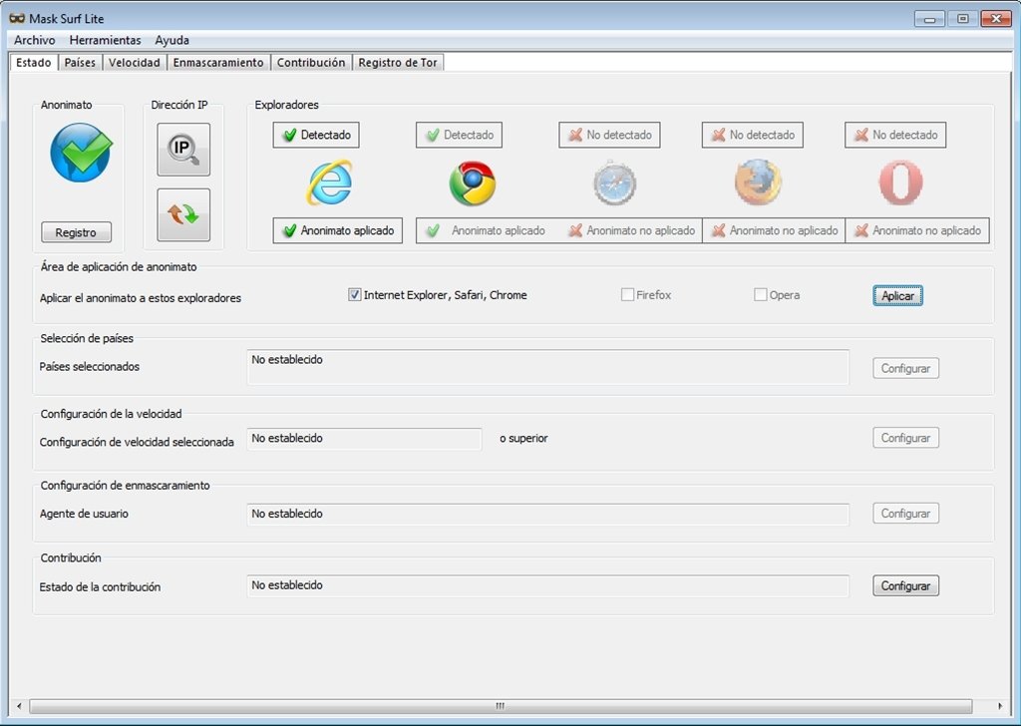Click the 'o superior' label text
Image resolution: width=1021 pixels, height=726 pixels.
pyautogui.click(x=523, y=438)
